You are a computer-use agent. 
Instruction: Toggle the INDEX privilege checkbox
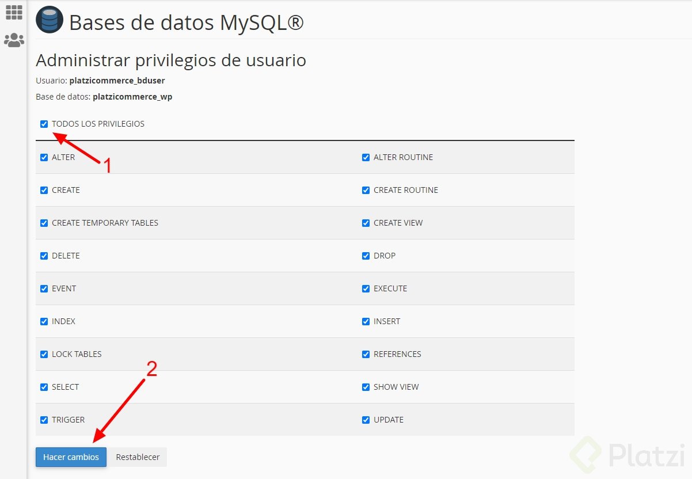[x=44, y=321]
